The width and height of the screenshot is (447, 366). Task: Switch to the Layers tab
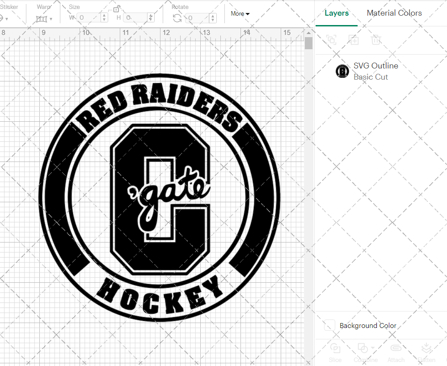(x=337, y=13)
